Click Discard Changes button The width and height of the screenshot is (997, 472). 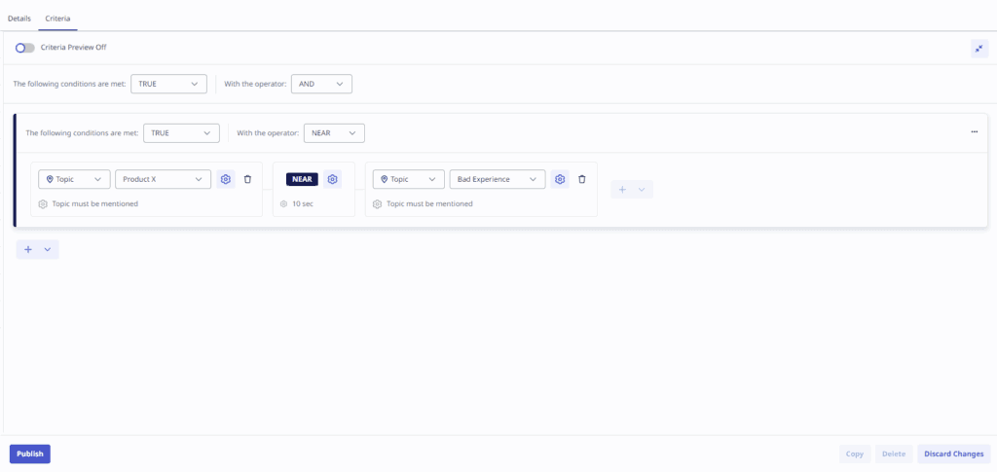(953, 454)
